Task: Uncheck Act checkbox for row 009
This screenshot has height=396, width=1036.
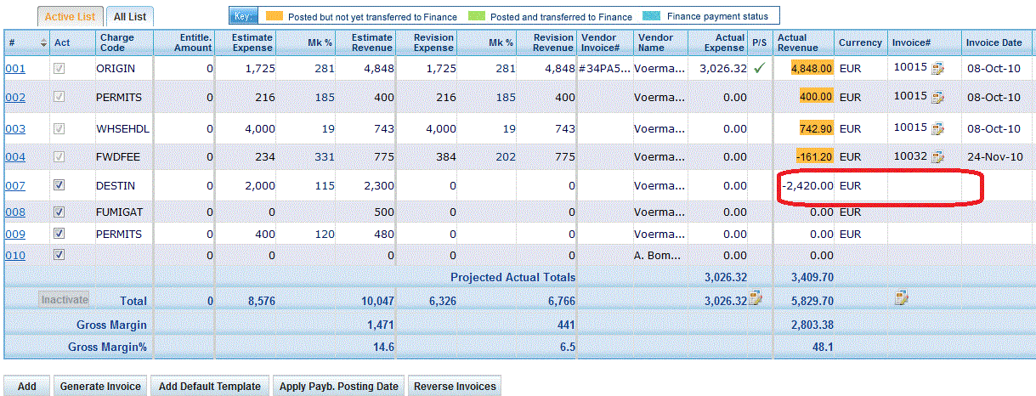Action: (59, 234)
